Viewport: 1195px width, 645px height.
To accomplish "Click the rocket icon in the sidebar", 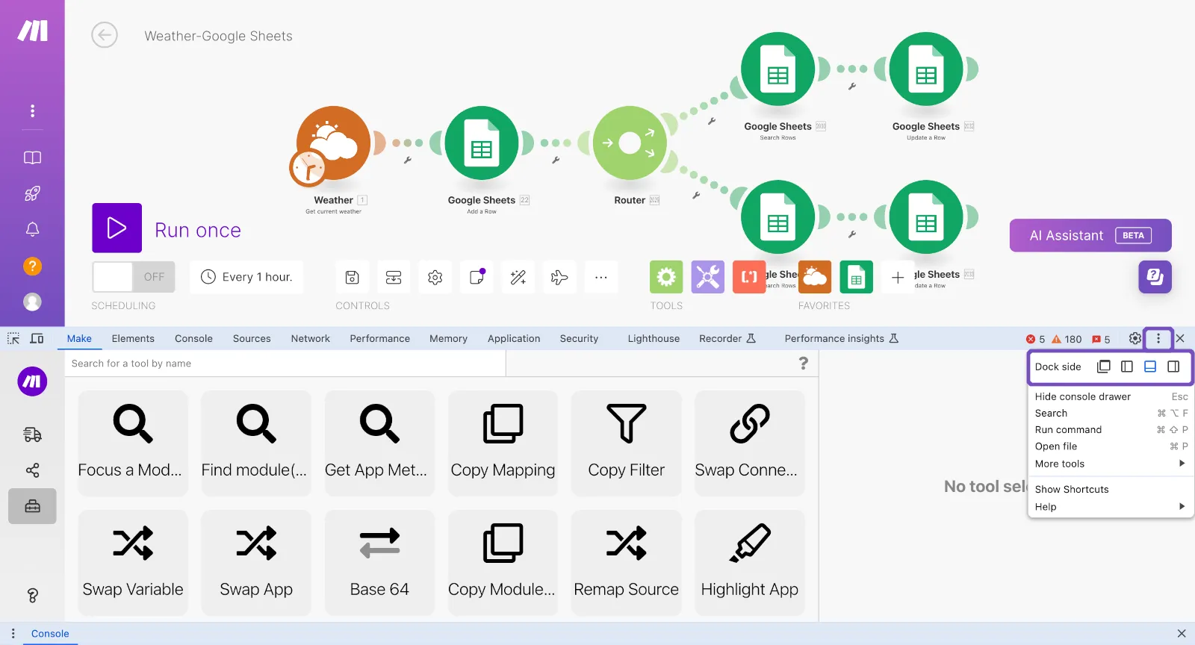I will pos(32,193).
